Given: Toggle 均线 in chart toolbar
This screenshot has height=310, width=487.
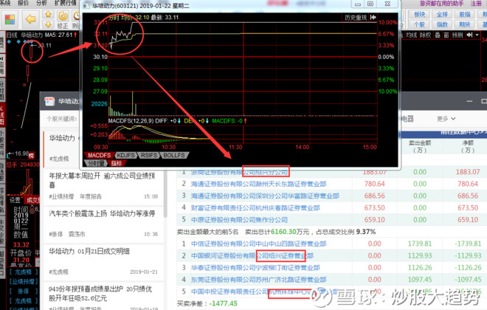Looking at the screenshot, I should (411, 35).
